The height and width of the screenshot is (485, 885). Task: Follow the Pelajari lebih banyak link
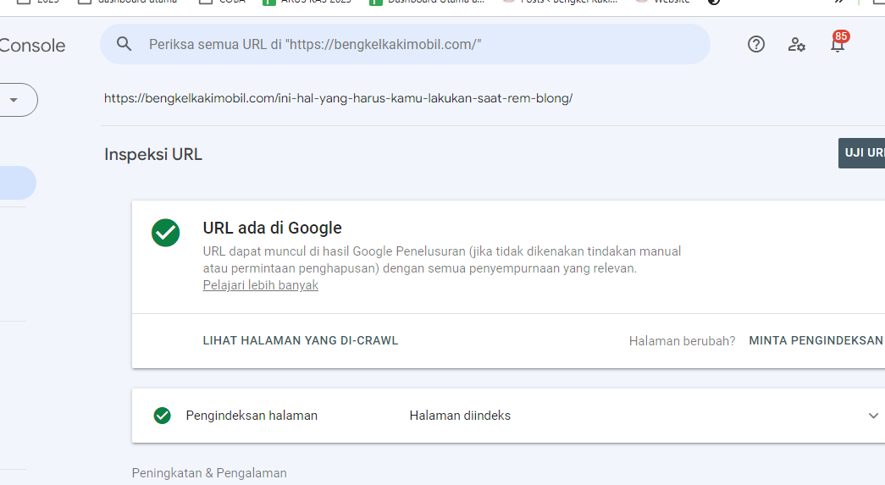click(260, 285)
